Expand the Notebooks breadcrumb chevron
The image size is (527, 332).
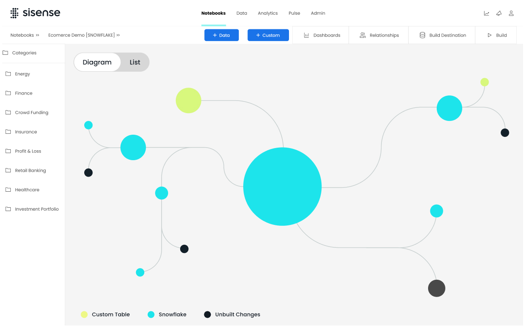pos(38,35)
